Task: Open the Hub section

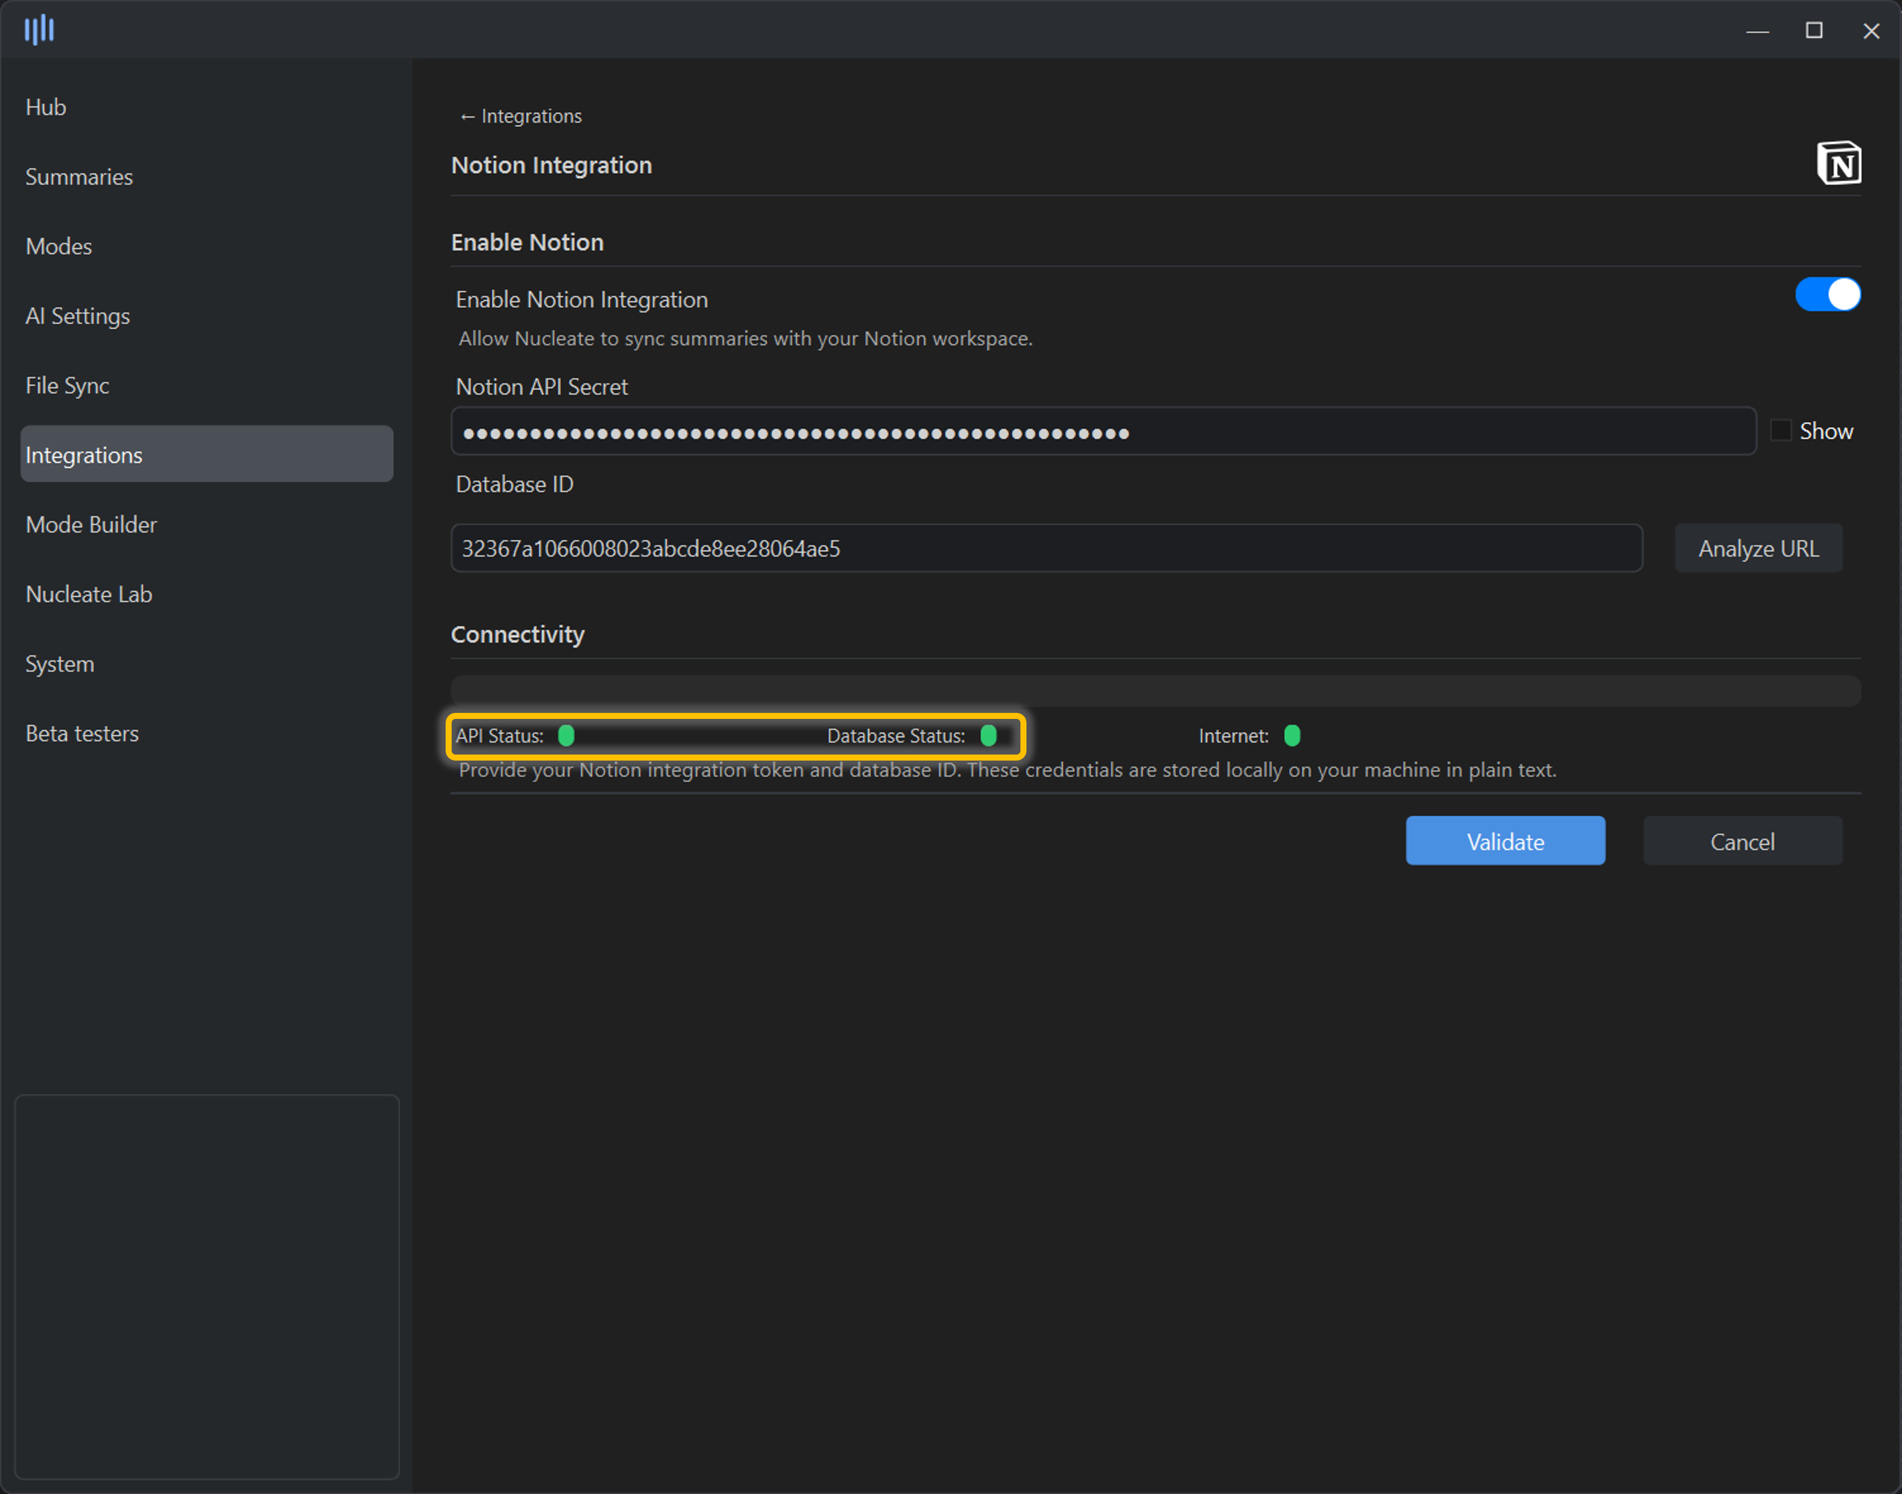Action: [46, 107]
